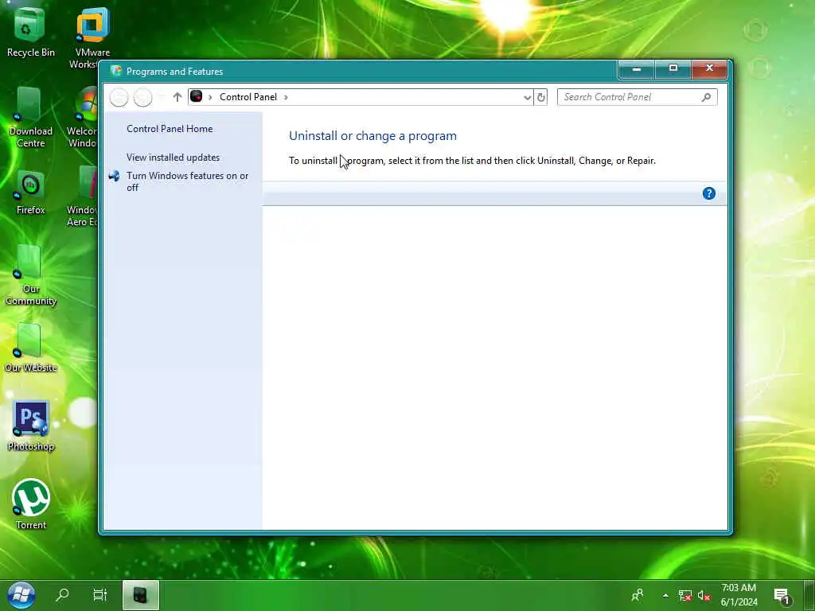This screenshot has width=815, height=611.
Task: Open taskbar Search magnifier
Action: [62, 595]
